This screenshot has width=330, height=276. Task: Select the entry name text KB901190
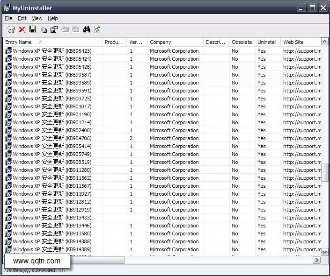pos(52,114)
